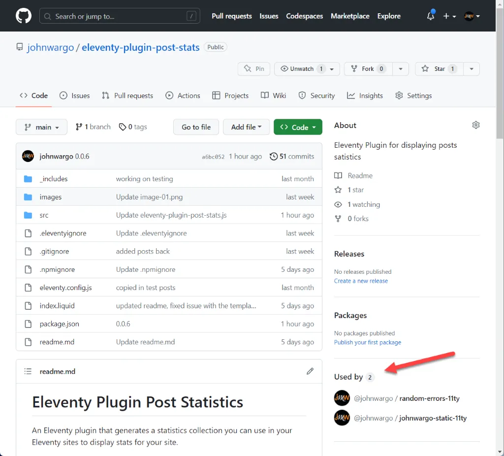The image size is (504, 456).
Task: Switch to the Projects tab
Action: 230,96
